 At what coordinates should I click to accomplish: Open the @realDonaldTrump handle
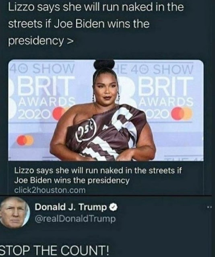coord(75,219)
